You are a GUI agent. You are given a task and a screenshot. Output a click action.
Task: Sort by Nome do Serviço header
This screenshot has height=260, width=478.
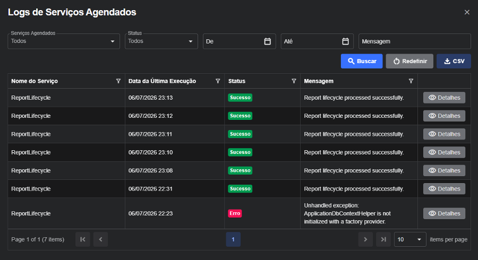pos(35,81)
